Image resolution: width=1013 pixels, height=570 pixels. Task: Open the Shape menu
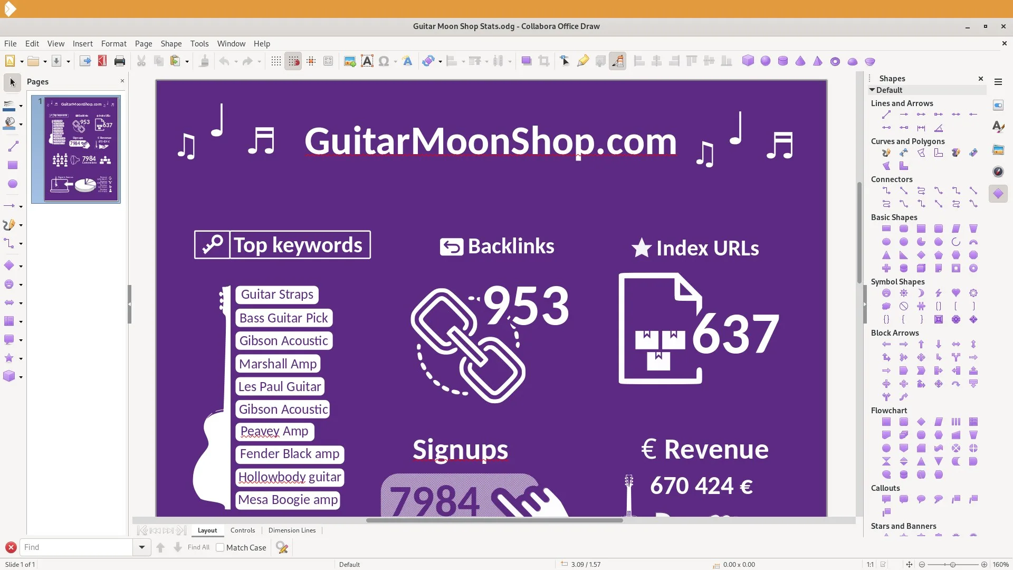tap(171, 44)
